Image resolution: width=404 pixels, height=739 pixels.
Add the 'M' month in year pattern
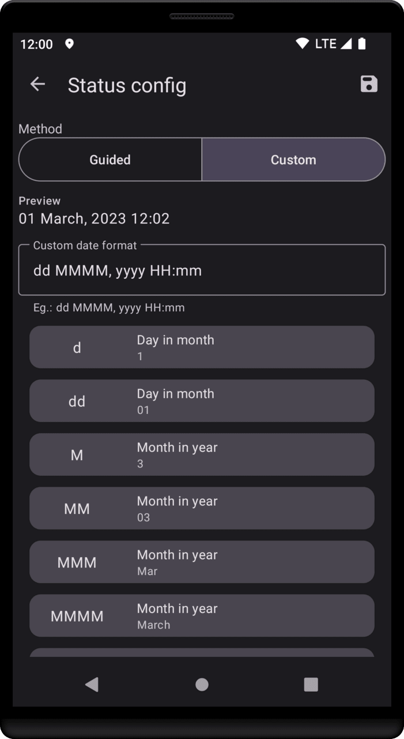click(x=202, y=454)
